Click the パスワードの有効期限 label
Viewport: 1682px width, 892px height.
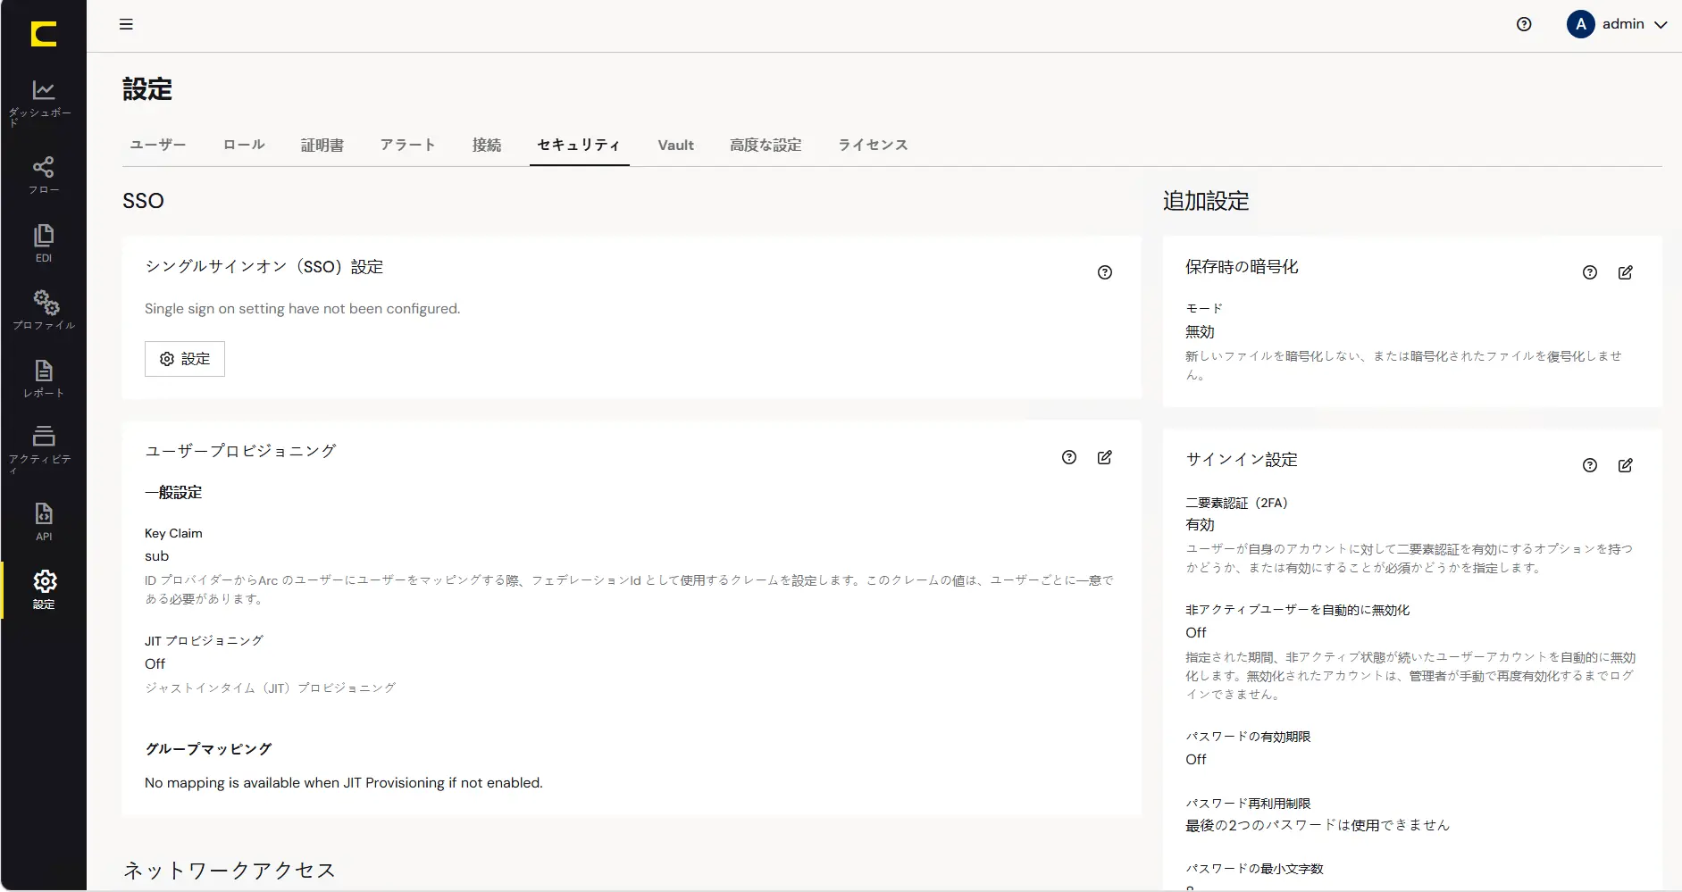point(1248,737)
